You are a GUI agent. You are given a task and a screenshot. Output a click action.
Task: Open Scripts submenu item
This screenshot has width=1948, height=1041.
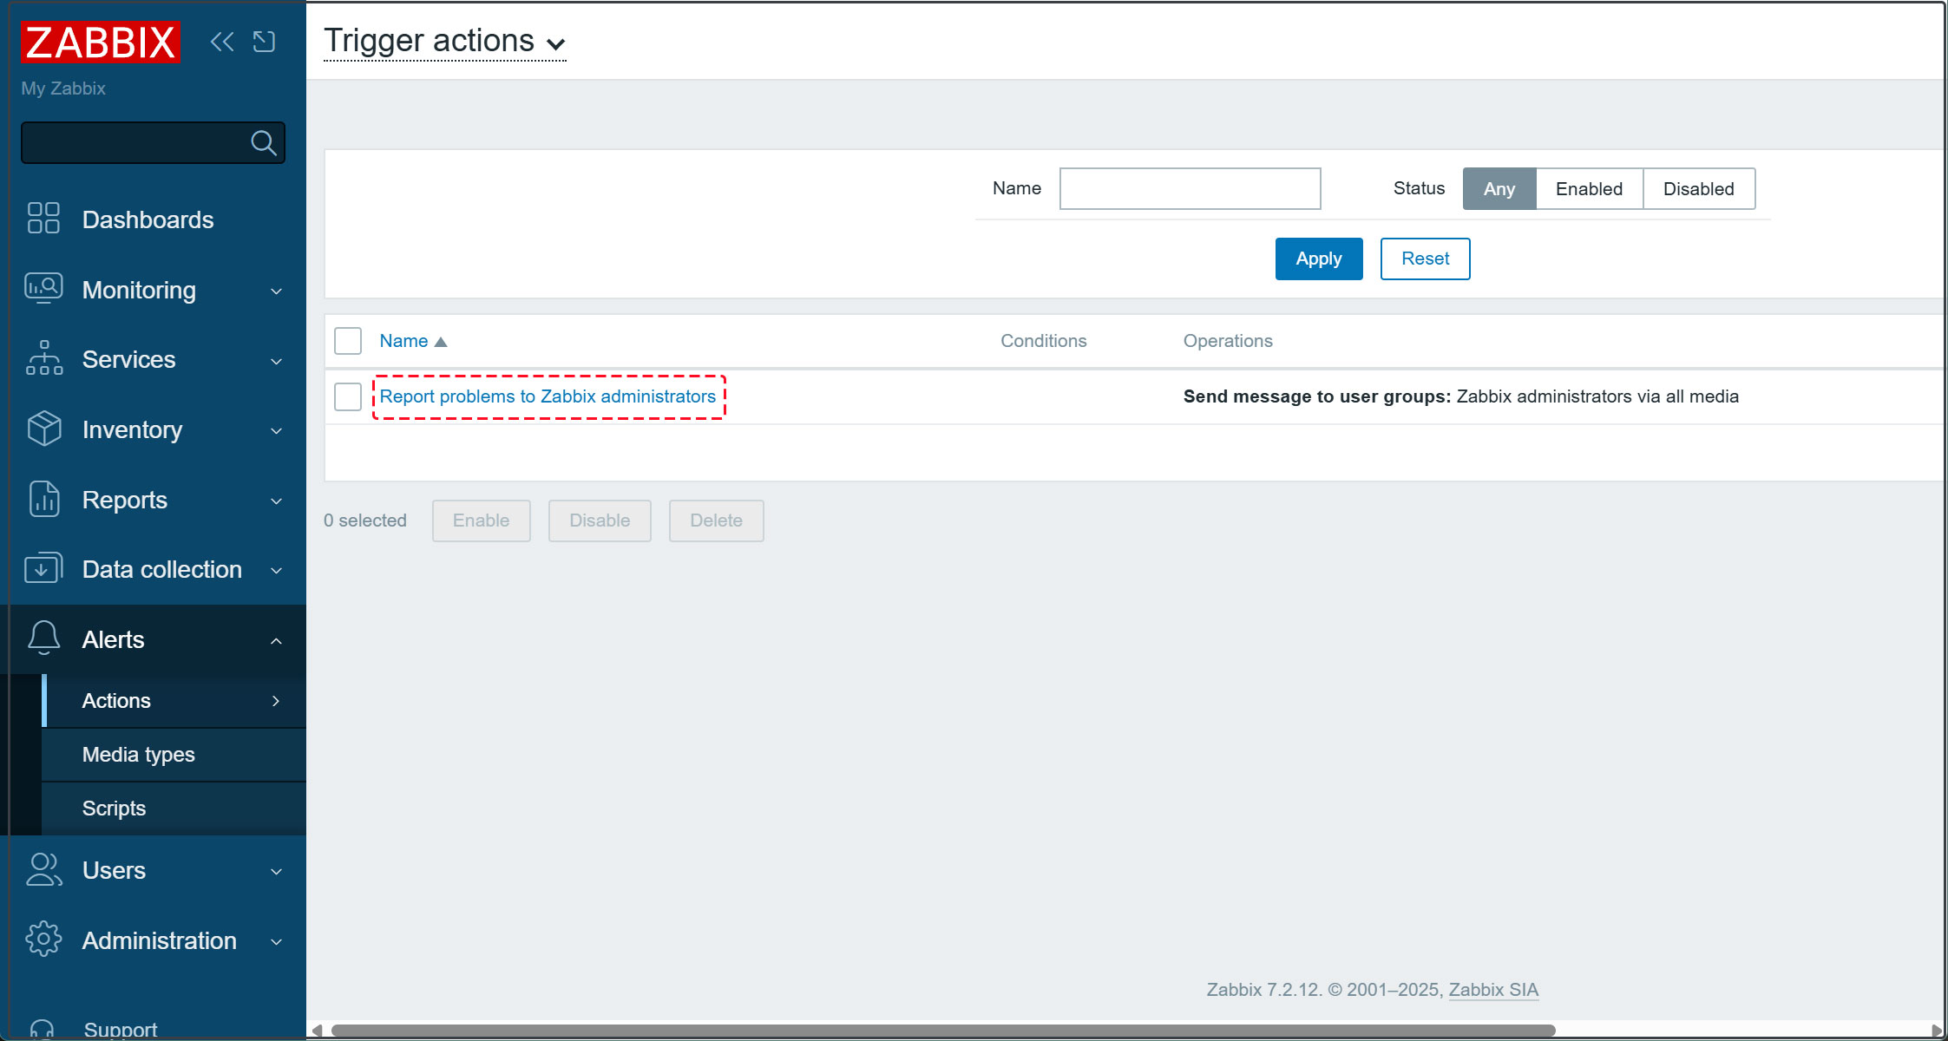pyautogui.click(x=114, y=808)
